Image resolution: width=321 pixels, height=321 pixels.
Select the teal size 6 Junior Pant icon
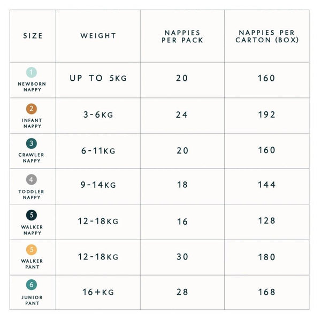tap(33, 285)
